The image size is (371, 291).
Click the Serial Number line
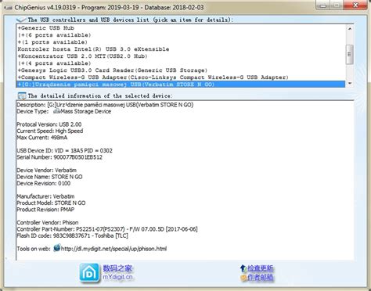coord(59,157)
